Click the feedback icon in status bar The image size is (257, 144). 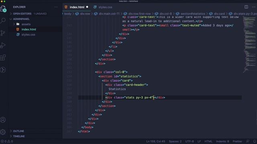tap(248, 141)
